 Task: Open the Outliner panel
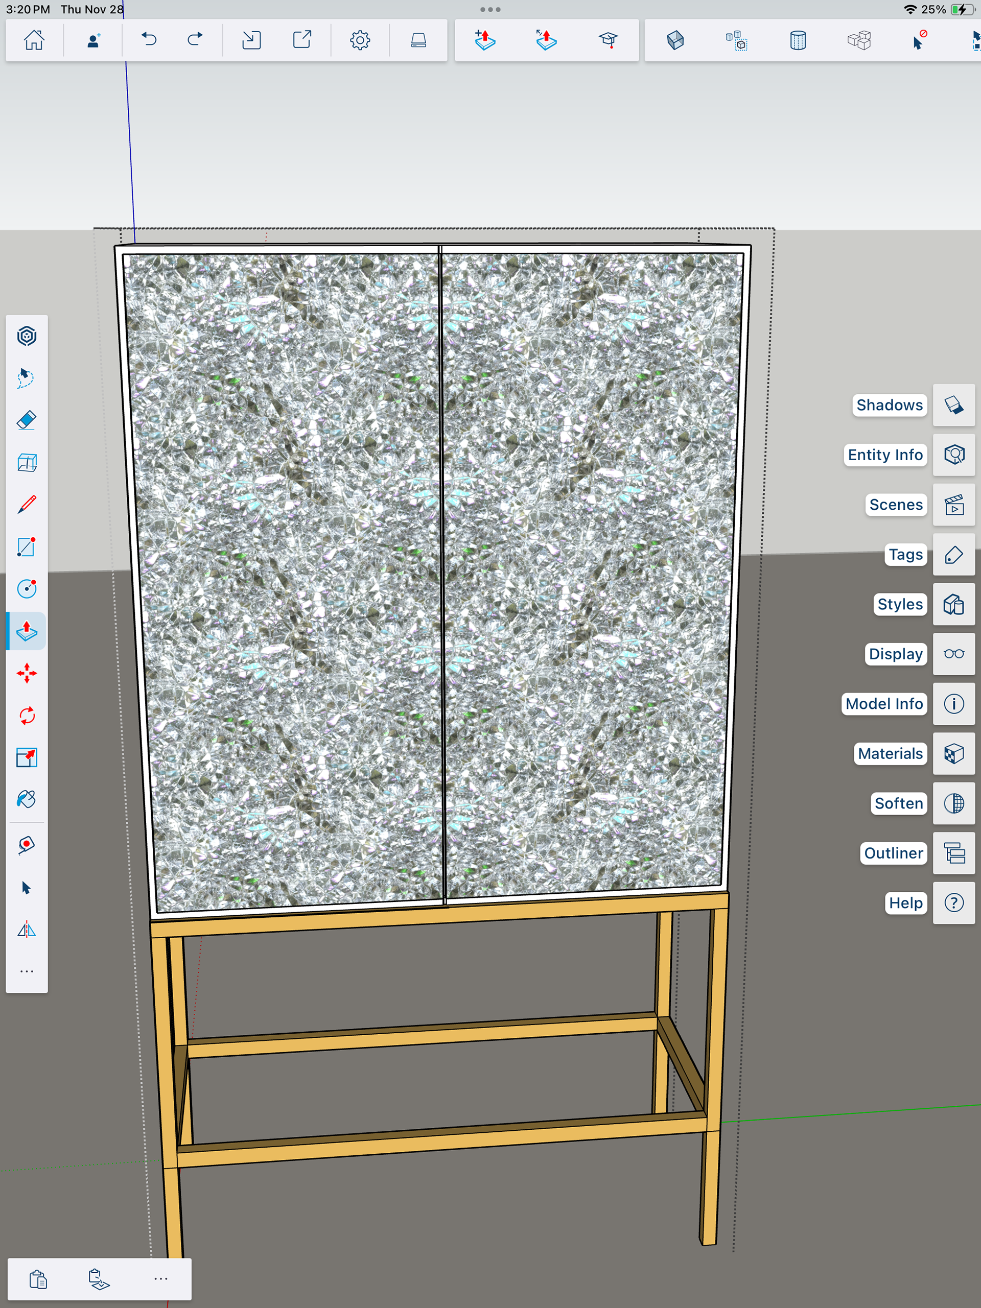[x=953, y=853]
